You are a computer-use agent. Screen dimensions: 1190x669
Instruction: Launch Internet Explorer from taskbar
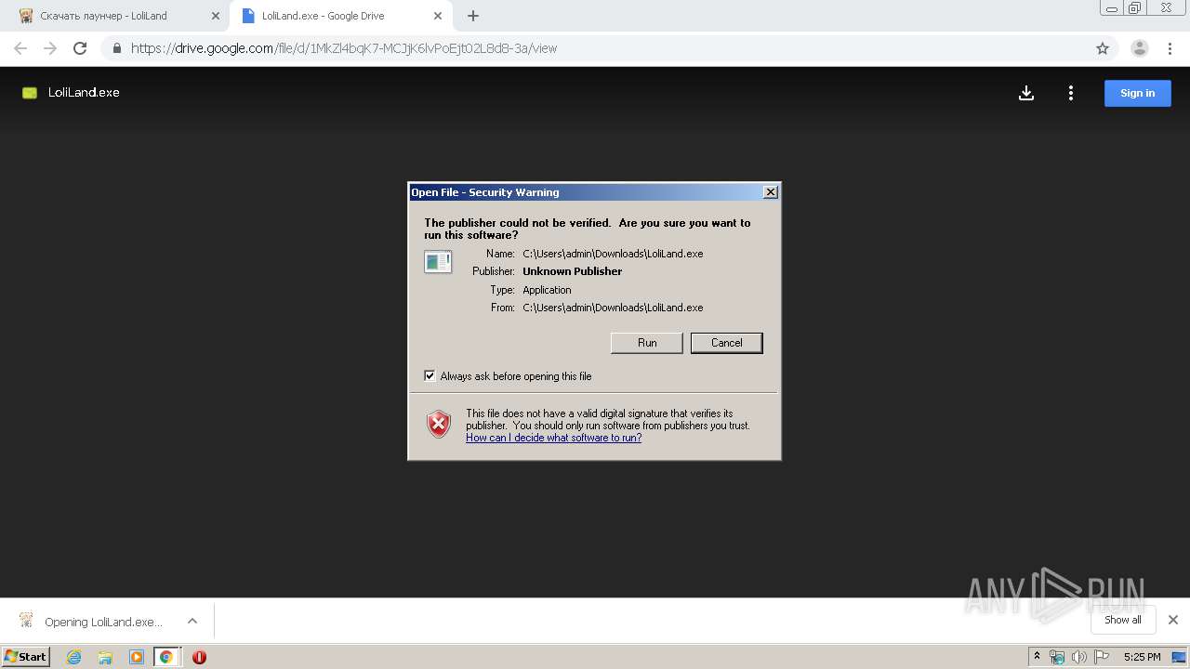73,657
